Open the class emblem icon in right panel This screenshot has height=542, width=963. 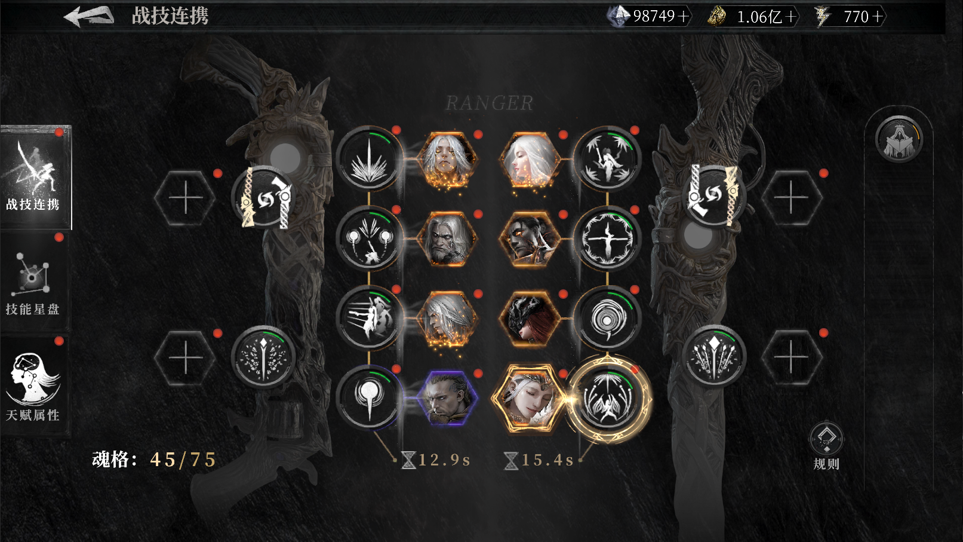pos(899,140)
